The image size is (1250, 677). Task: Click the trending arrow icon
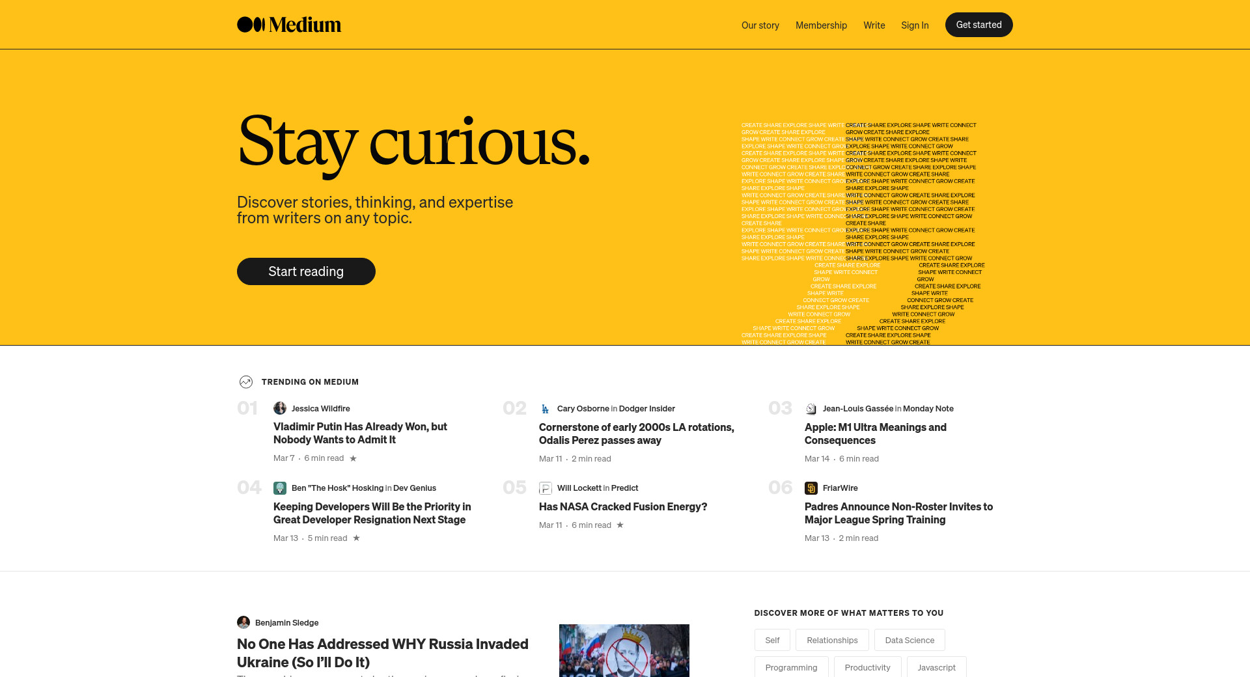245,382
